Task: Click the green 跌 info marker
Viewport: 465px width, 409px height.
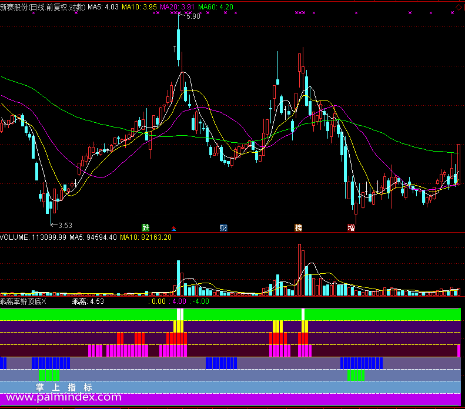Action: point(146,227)
